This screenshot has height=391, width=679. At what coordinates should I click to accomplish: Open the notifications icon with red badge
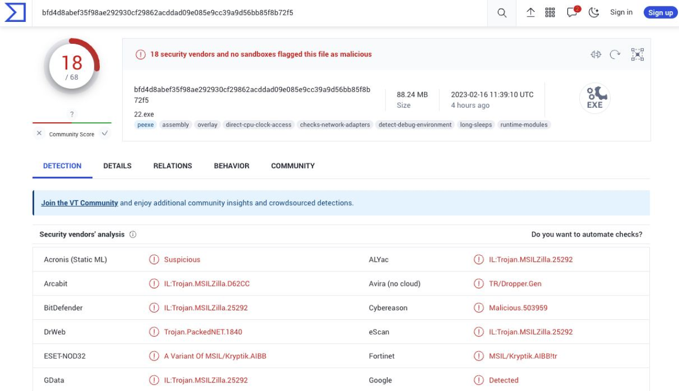tap(572, 12)
